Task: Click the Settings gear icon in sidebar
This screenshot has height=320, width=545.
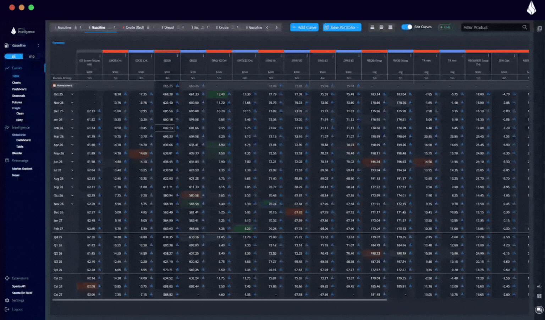Action: [x=7, y=300]
